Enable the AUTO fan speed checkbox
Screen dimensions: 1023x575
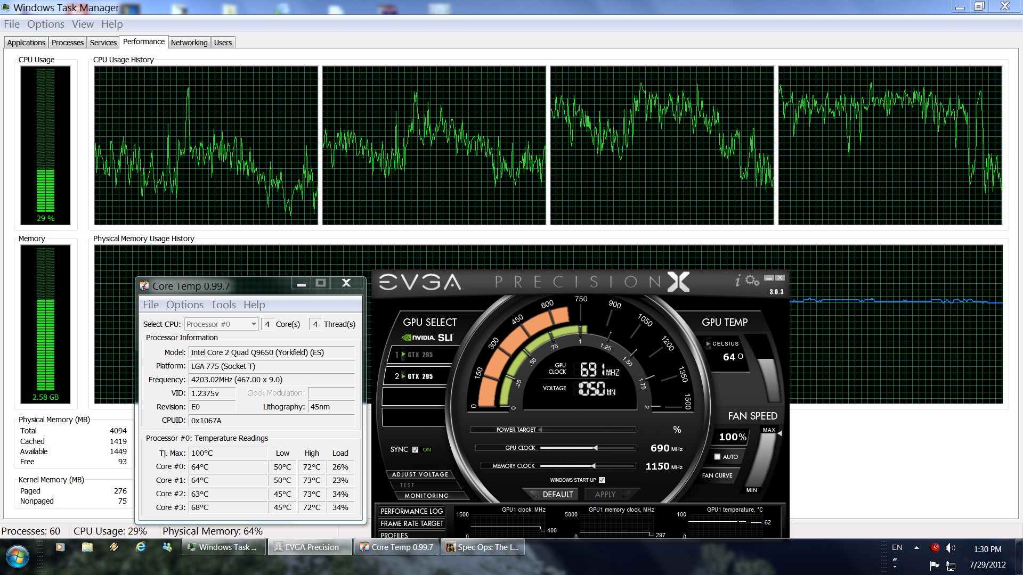tap(717, 457)
